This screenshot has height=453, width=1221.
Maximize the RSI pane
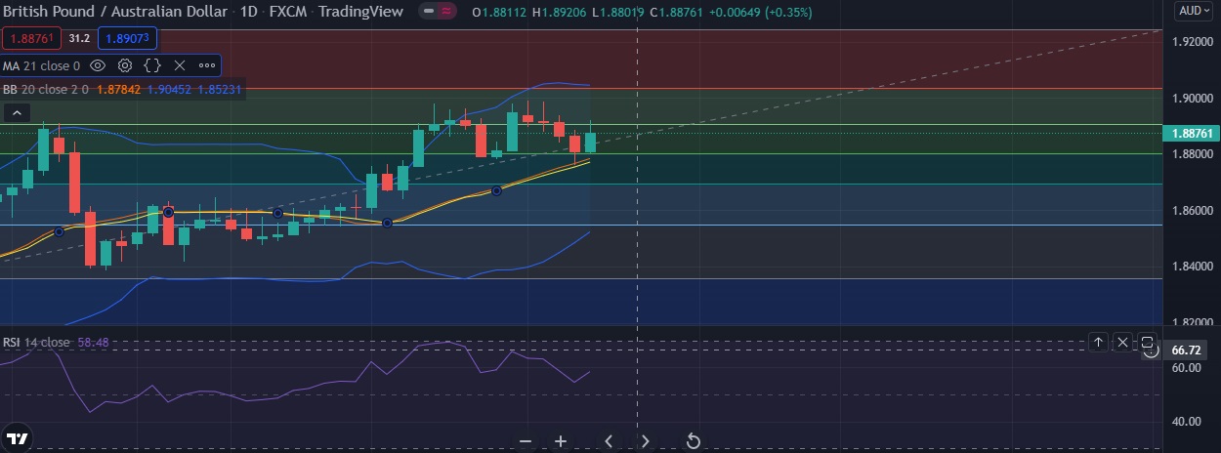coord(1148,343)
